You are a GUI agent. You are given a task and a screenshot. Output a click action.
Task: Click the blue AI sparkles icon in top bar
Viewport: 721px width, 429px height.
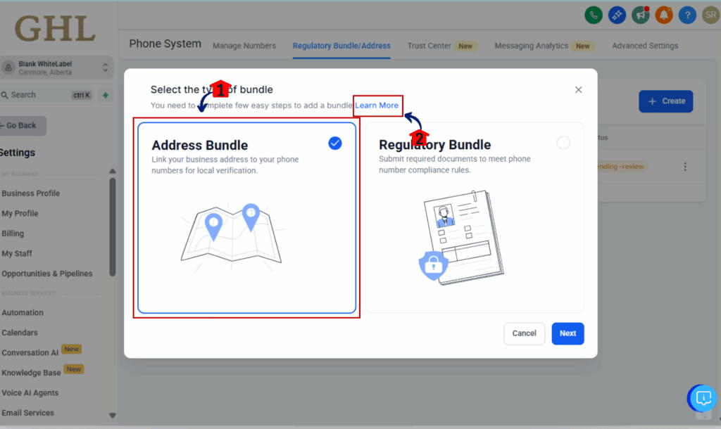[617, 15]
